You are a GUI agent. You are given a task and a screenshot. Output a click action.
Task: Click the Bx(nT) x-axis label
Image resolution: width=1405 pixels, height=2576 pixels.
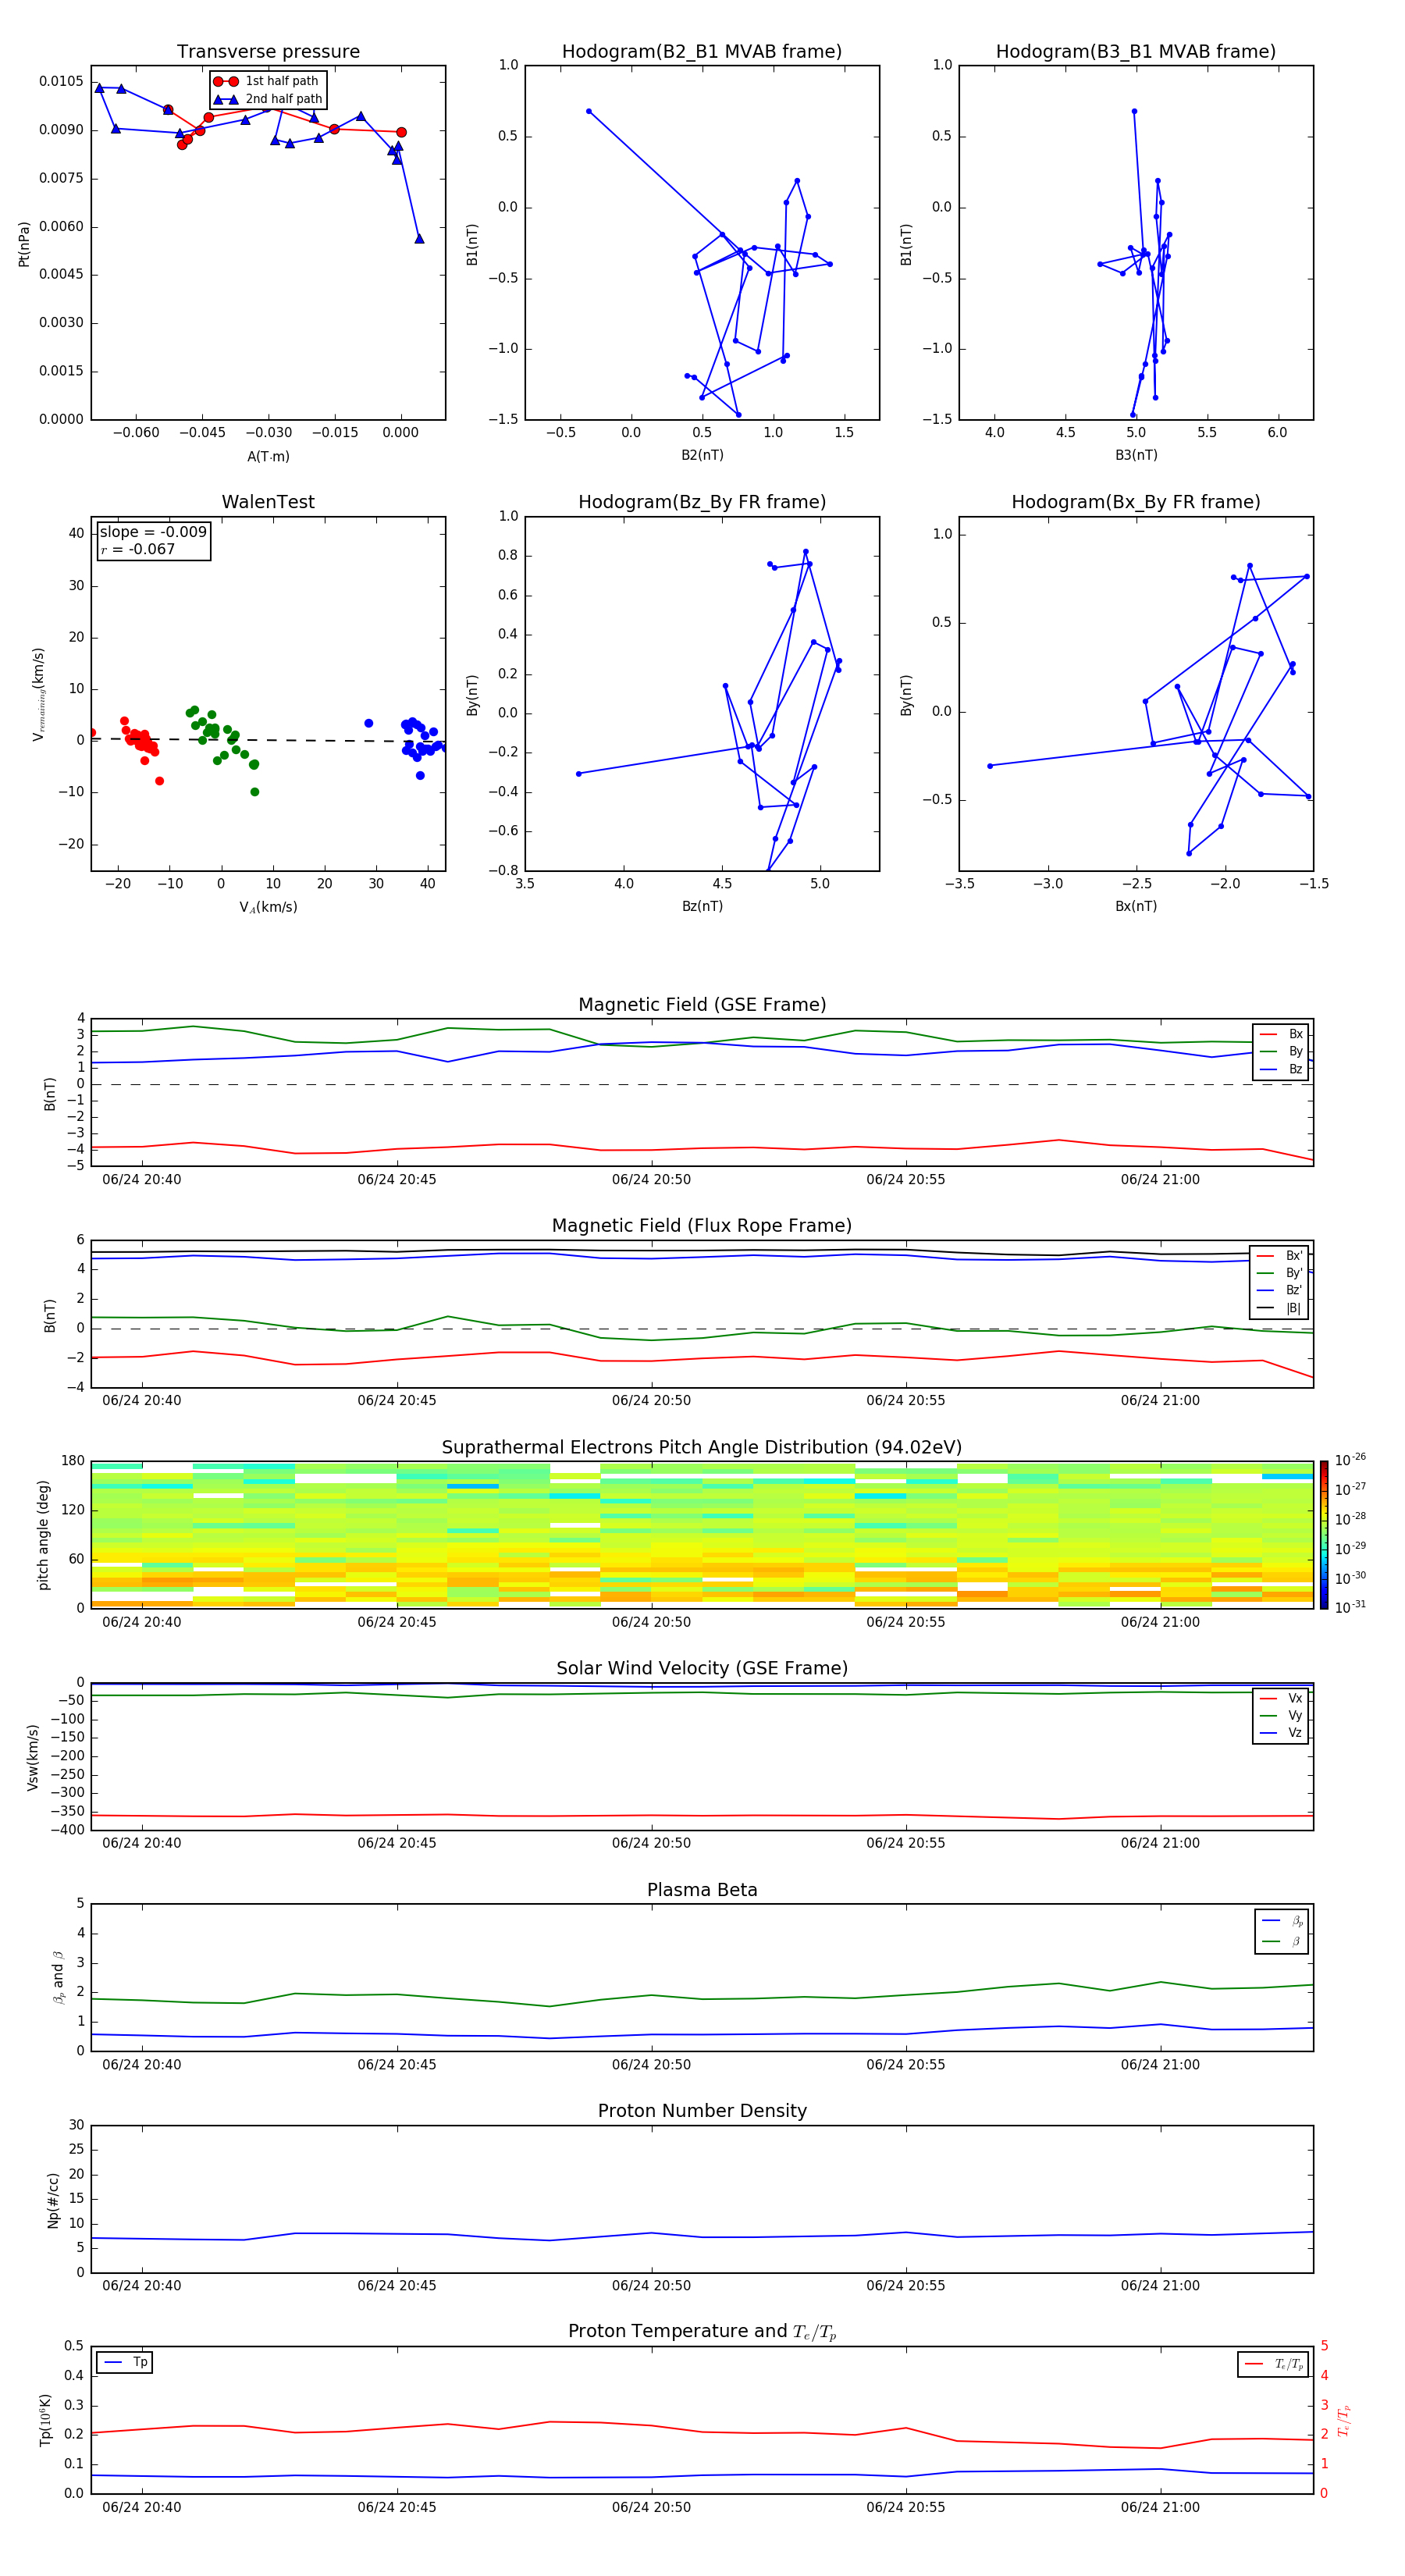[1136, 906]
